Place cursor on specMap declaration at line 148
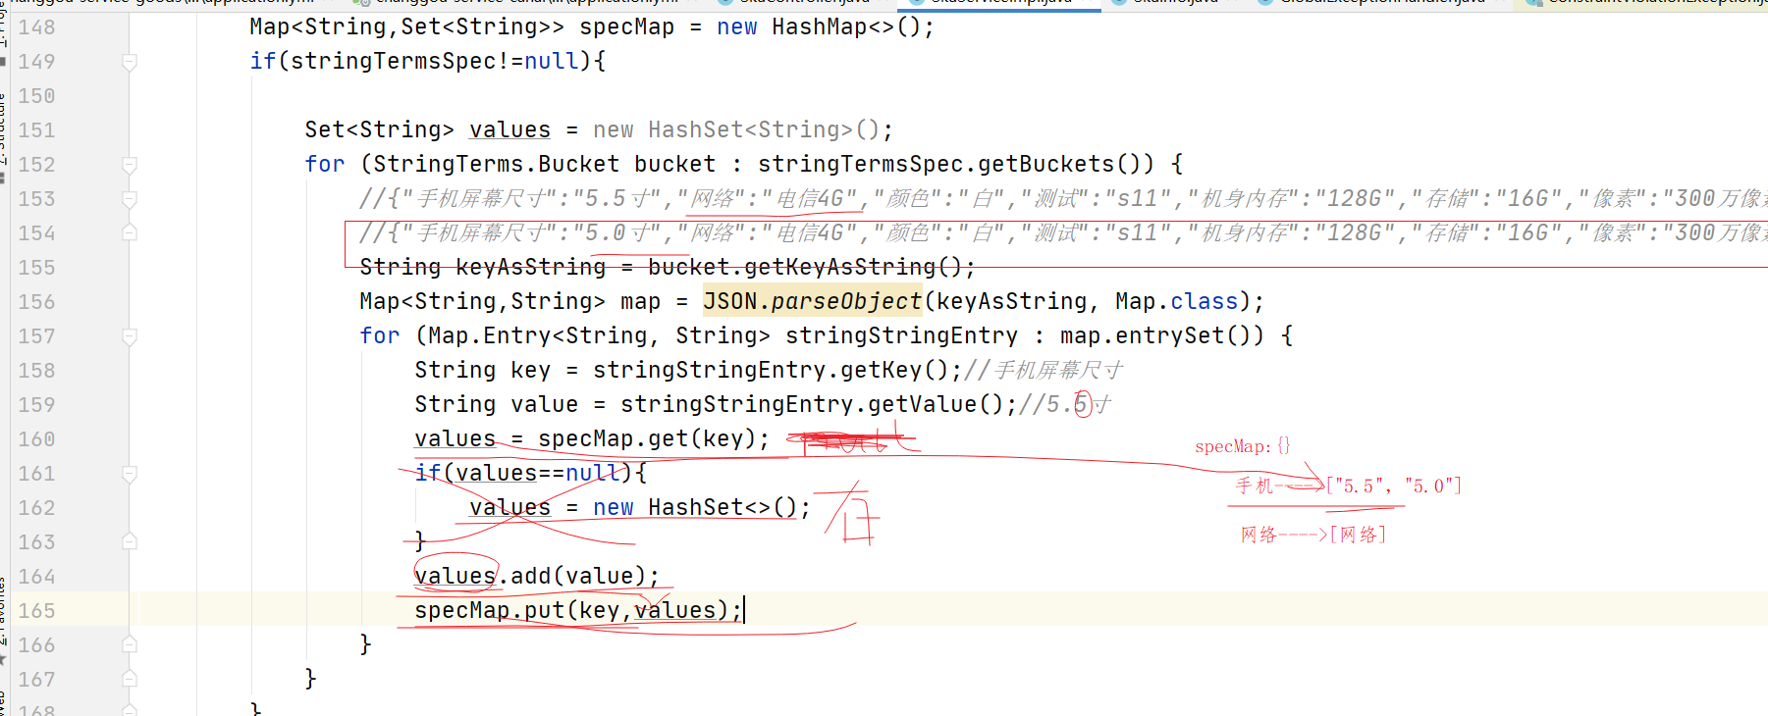 pos(626,27)
